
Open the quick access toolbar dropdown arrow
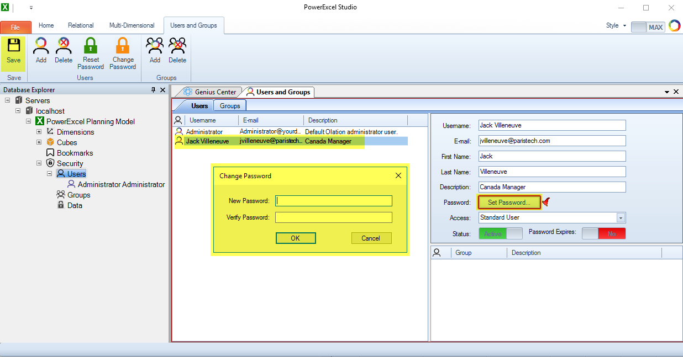[31, 8]
